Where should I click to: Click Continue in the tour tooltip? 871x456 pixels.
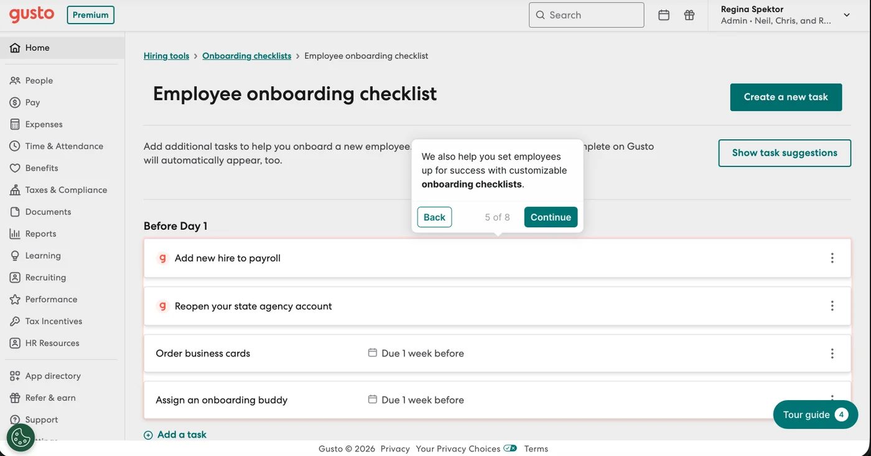551,217
